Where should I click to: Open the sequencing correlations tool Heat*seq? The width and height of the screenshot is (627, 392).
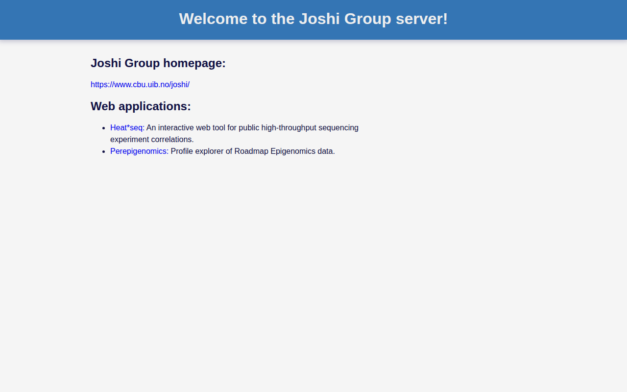126,127
